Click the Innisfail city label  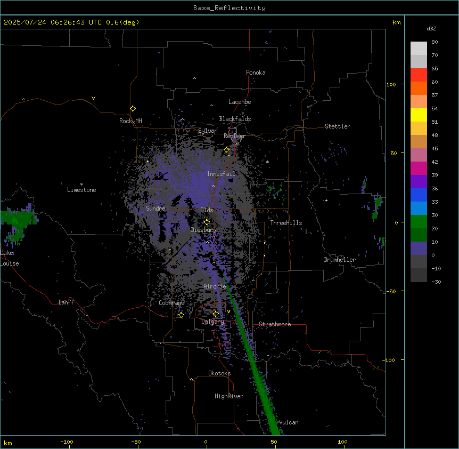221,174
